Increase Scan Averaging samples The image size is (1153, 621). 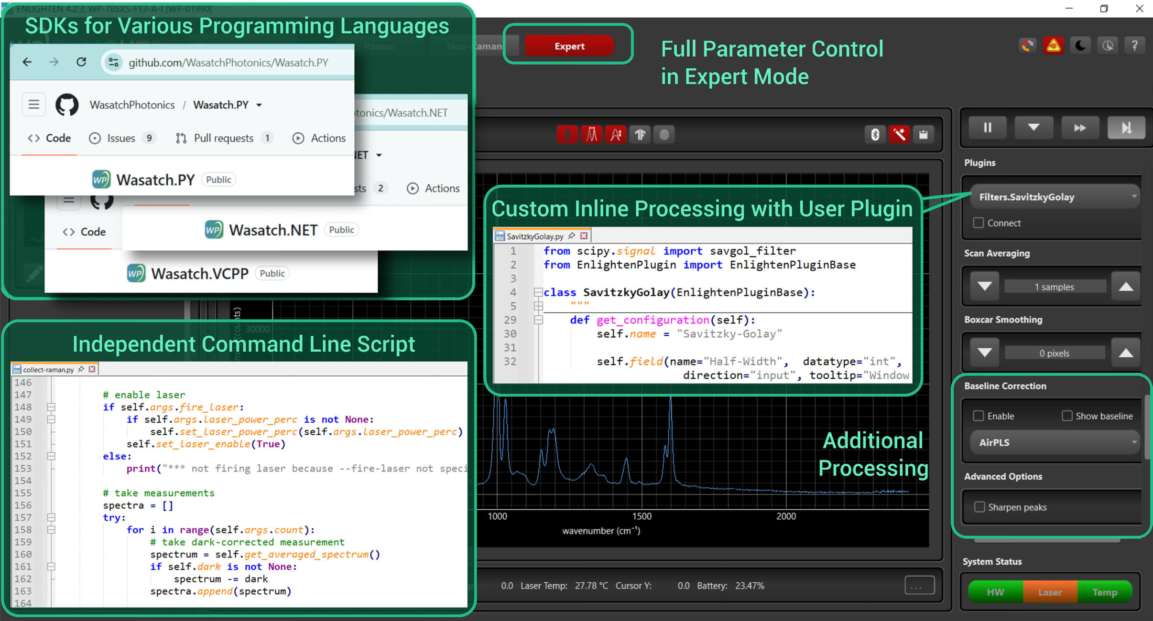pyautogui.click(x=1126, y=287)
